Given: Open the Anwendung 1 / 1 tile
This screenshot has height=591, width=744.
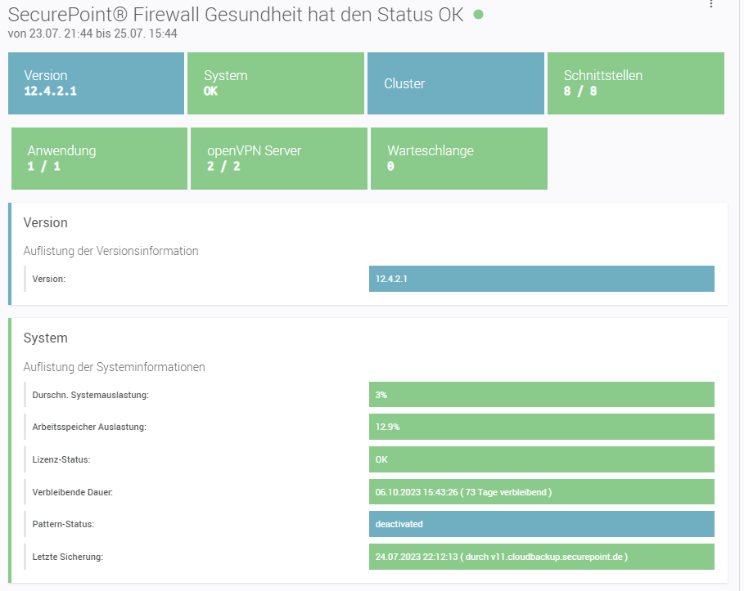Looking at the screenshot, I should pos(99,159).
